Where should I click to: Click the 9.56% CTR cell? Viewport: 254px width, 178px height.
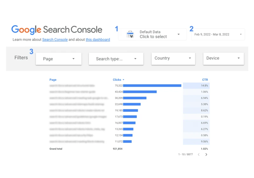coord(196,141)
